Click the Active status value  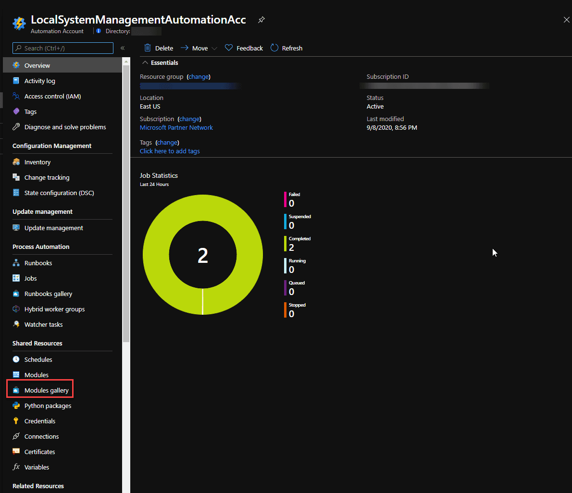(x=375, y=107)
